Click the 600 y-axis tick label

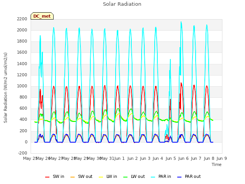click(23, 108)
